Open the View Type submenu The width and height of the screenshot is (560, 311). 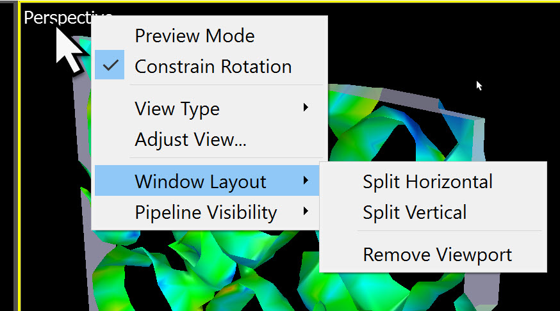[177, 109]
